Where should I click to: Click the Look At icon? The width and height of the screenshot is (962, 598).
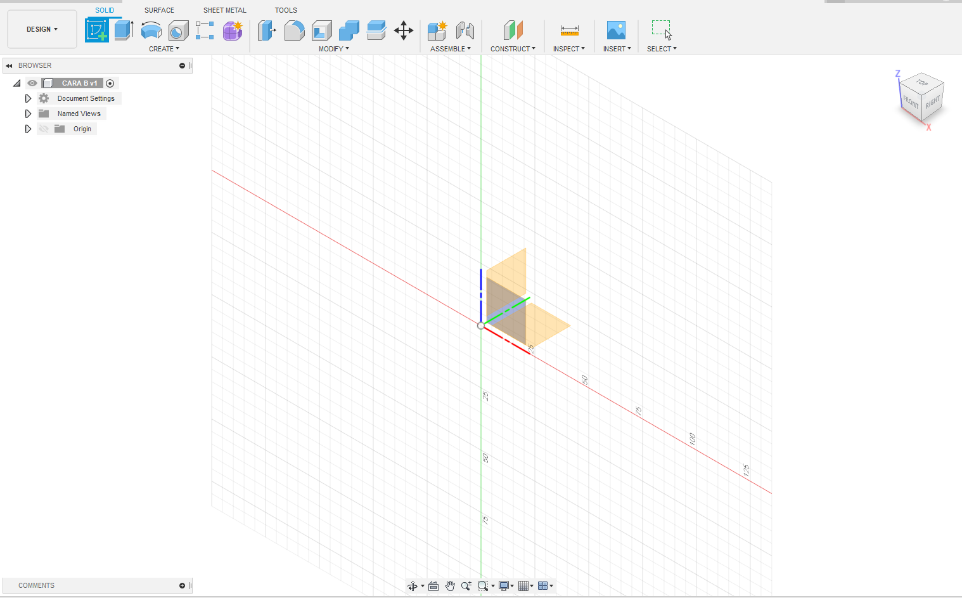[433, 586]
